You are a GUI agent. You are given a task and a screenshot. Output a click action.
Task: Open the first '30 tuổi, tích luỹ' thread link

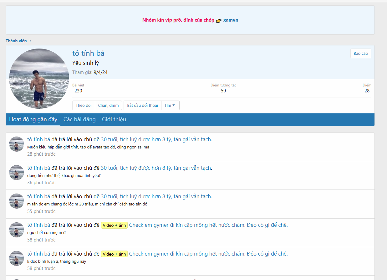point(156,139)
